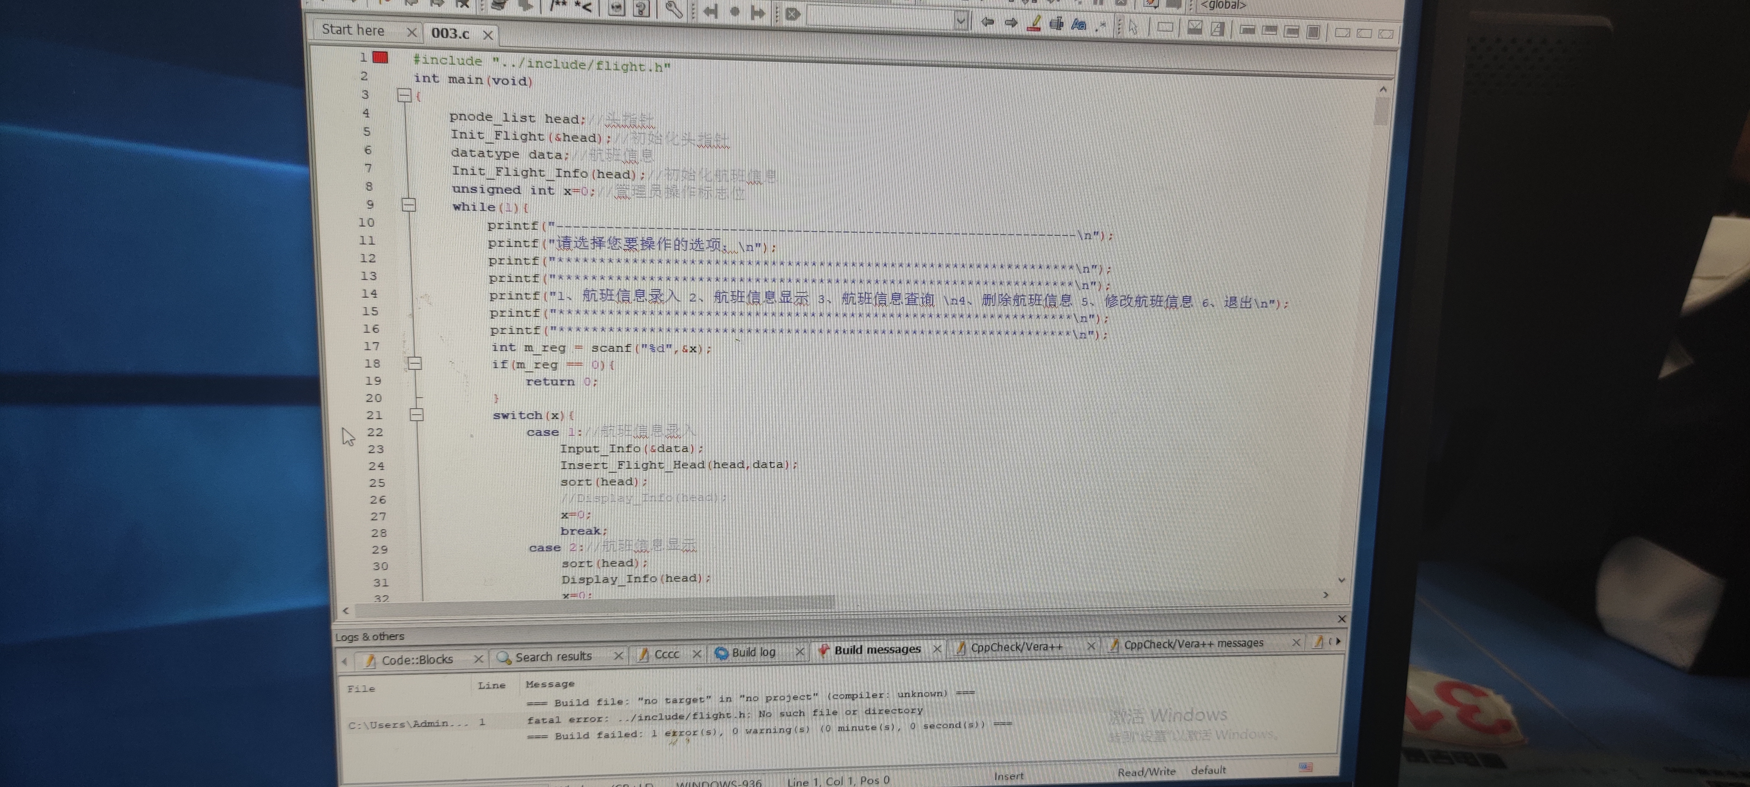The image size is (1750, 787).
Task: Close the Logs & others panel
Action: 1342,619
